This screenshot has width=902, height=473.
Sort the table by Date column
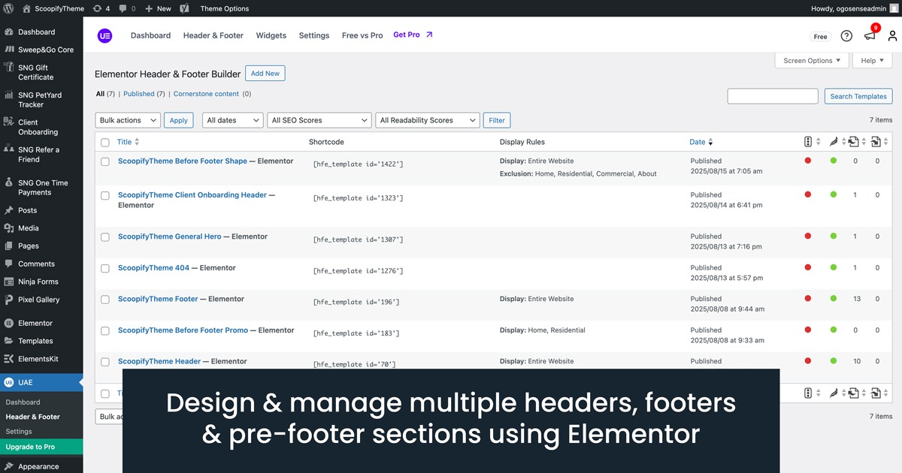(x=701, y=142)
